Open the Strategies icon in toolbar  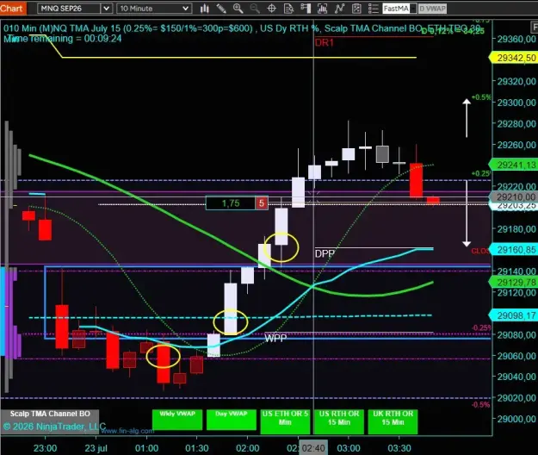click(339, 9)
